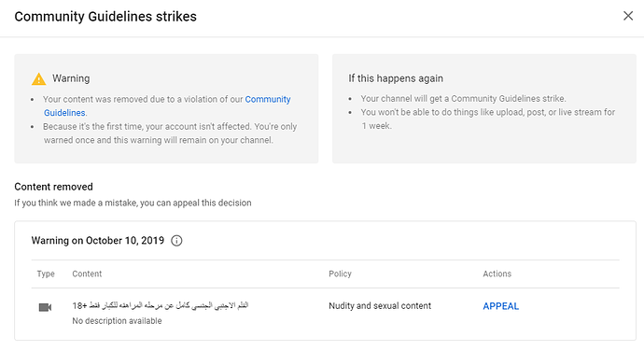Click the Type column header
The height and width of the screenshot is (351, 644).
(46, 274)
